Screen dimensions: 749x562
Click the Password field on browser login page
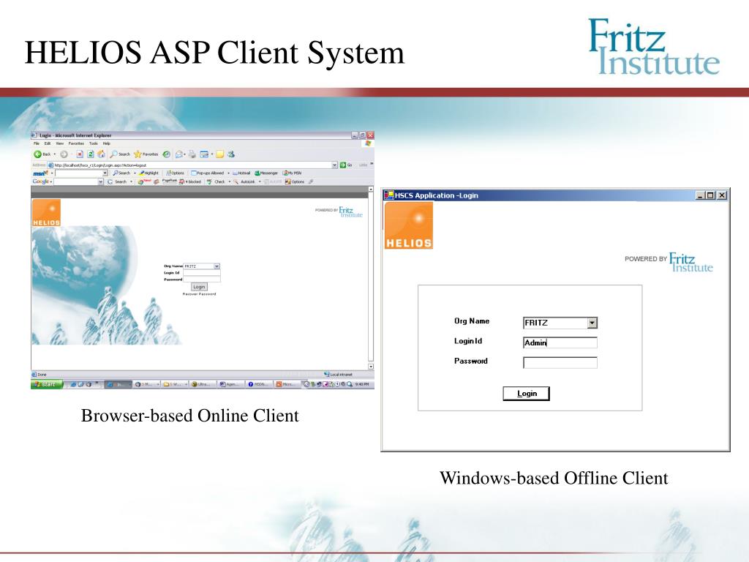202,279
